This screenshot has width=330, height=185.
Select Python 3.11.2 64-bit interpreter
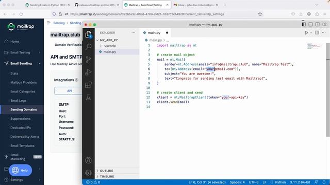(300, 182)
